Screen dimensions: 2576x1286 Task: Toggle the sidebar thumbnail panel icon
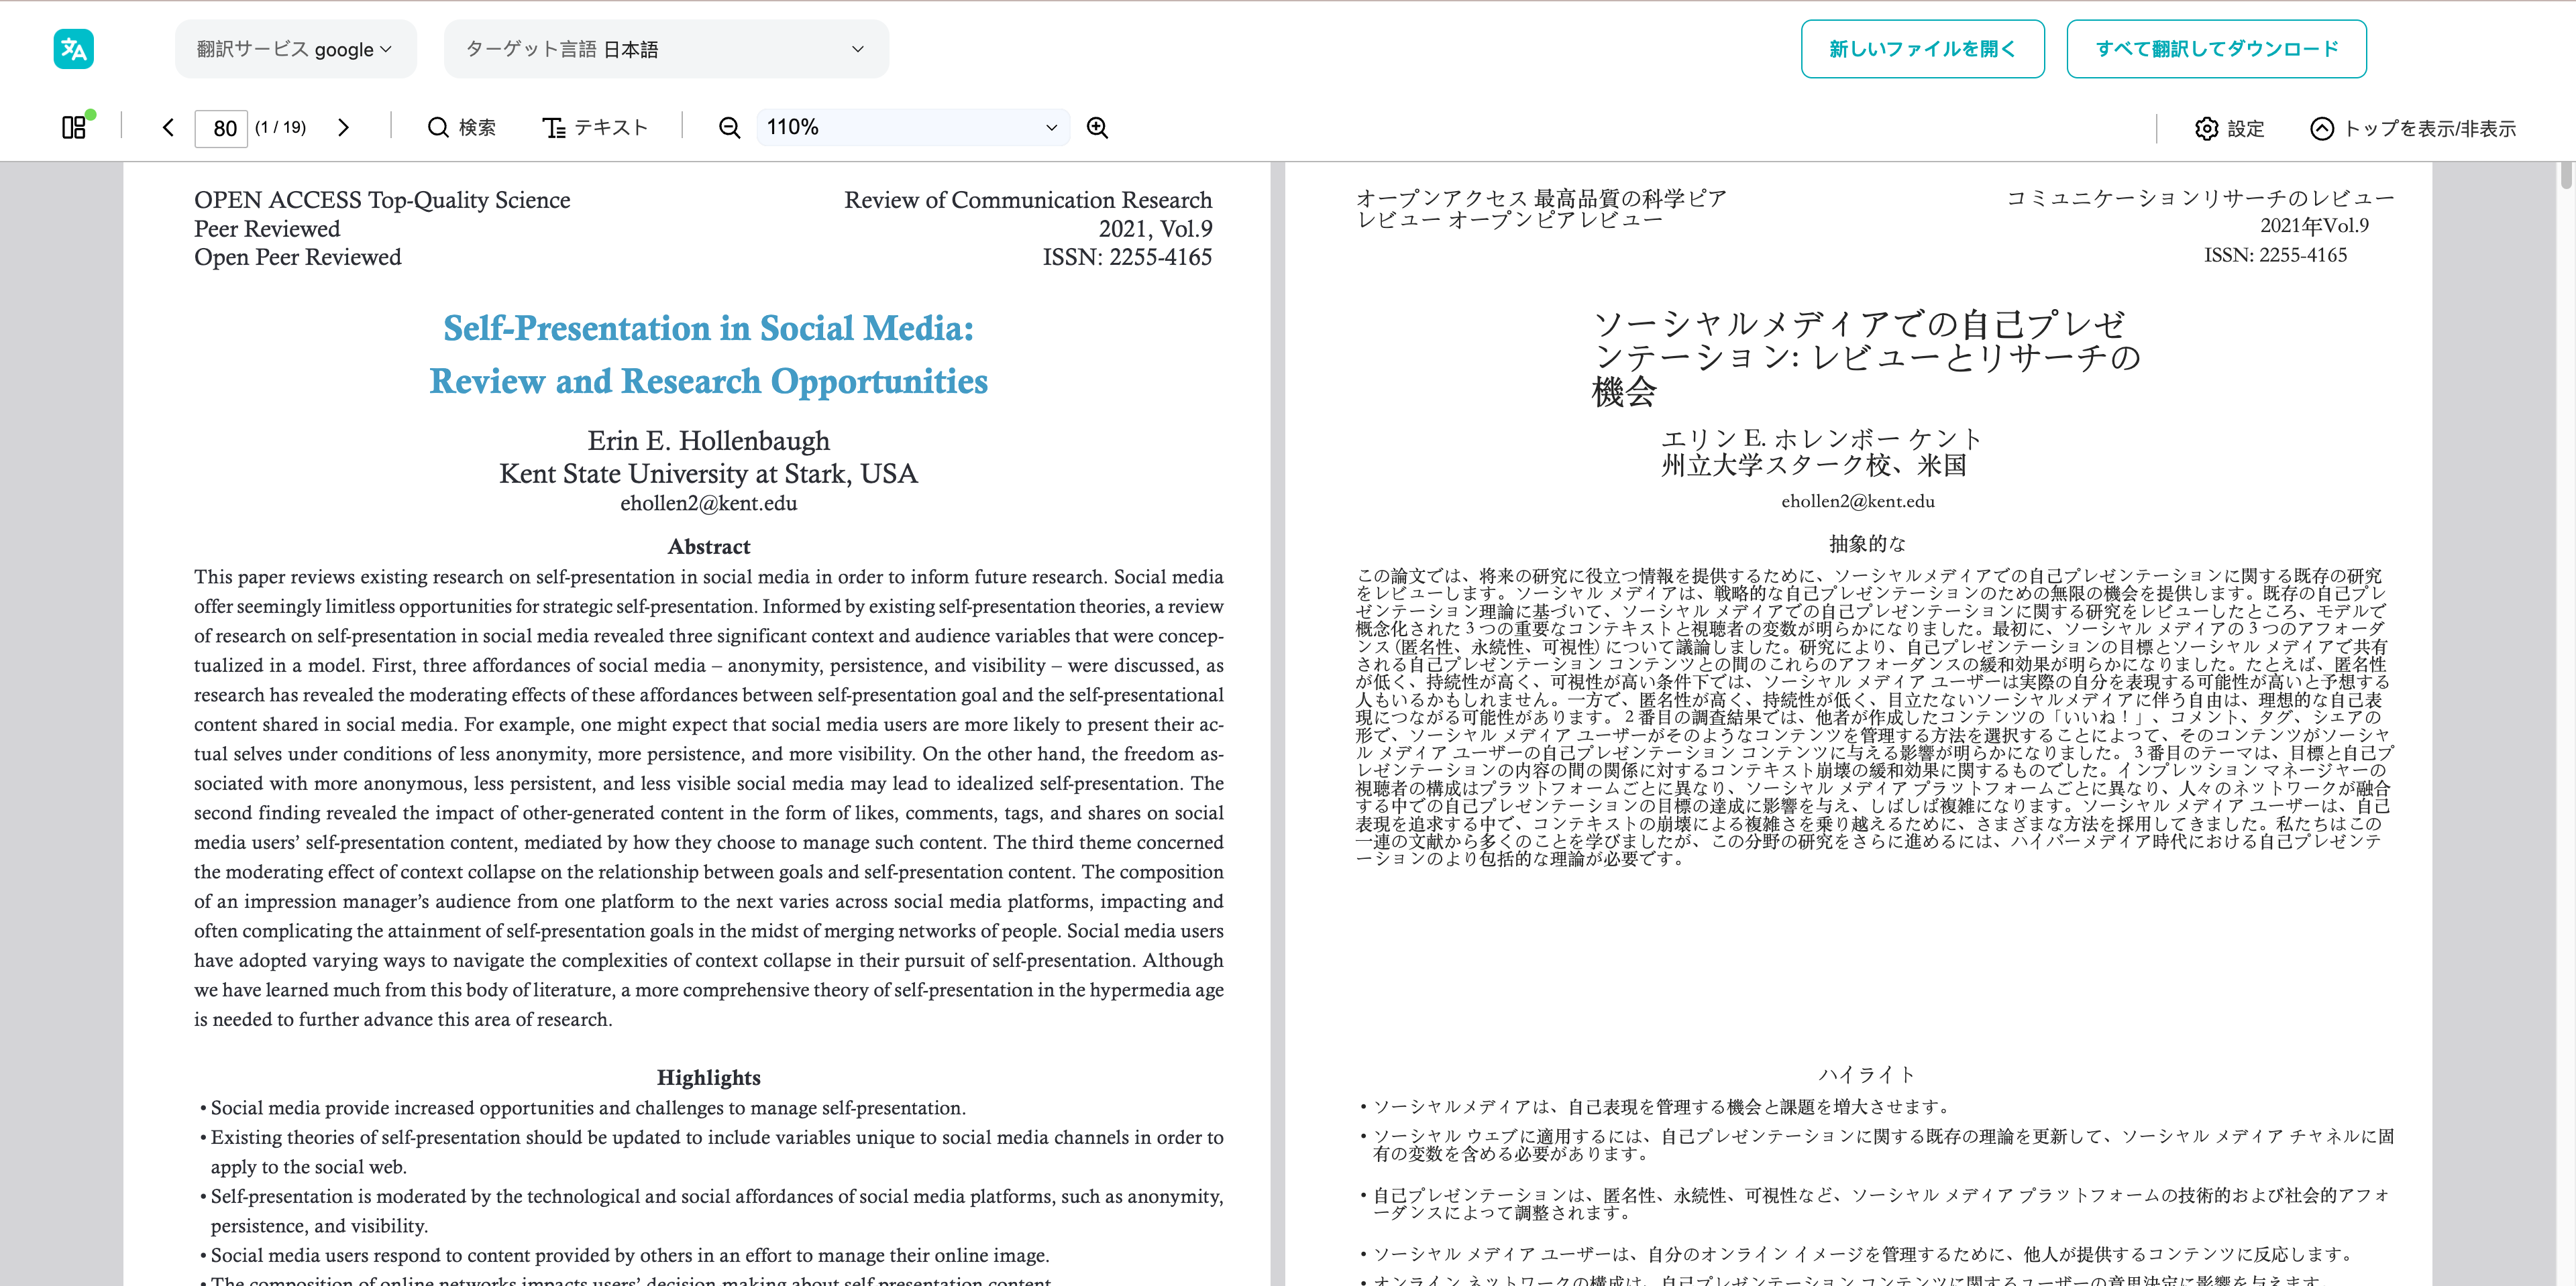click(x=74, y=128)
